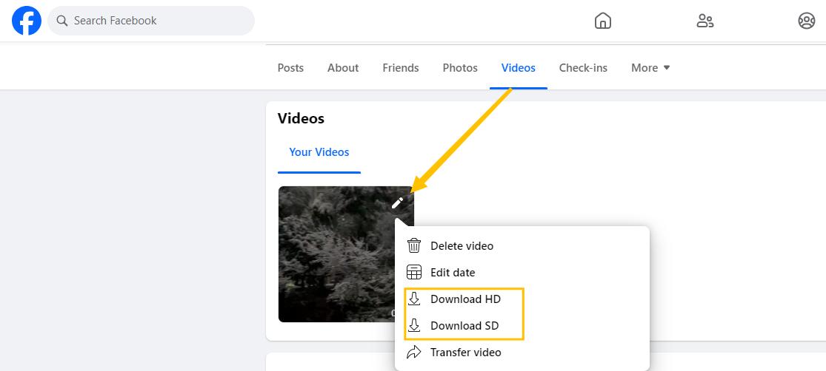Click the pencil edit icon on video
This screenshot has height=371, width=826.
398,202
